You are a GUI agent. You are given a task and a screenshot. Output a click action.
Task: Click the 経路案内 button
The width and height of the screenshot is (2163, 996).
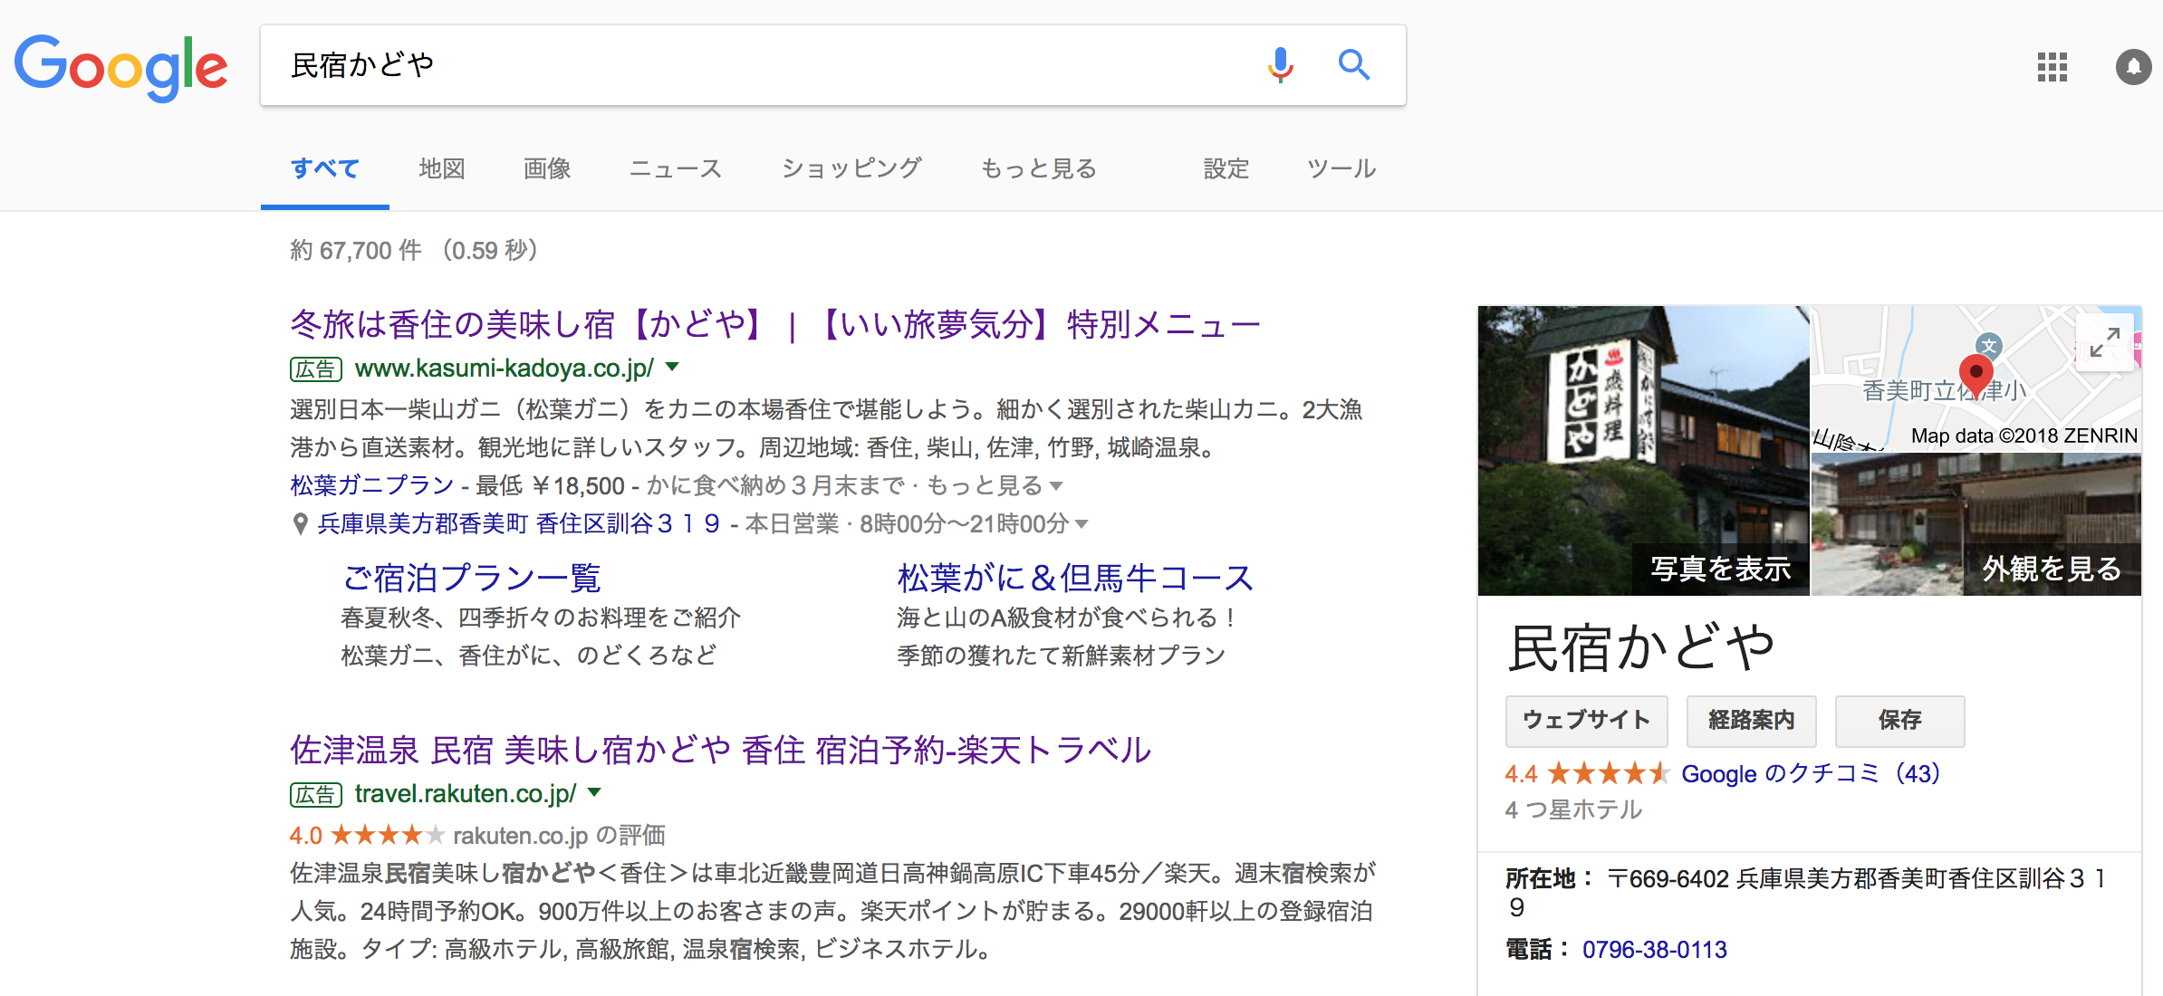point(1751,721)
